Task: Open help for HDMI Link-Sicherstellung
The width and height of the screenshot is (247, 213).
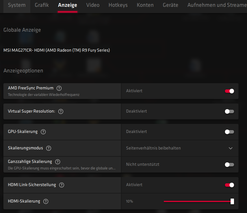Action: click(x=62, y=185)
